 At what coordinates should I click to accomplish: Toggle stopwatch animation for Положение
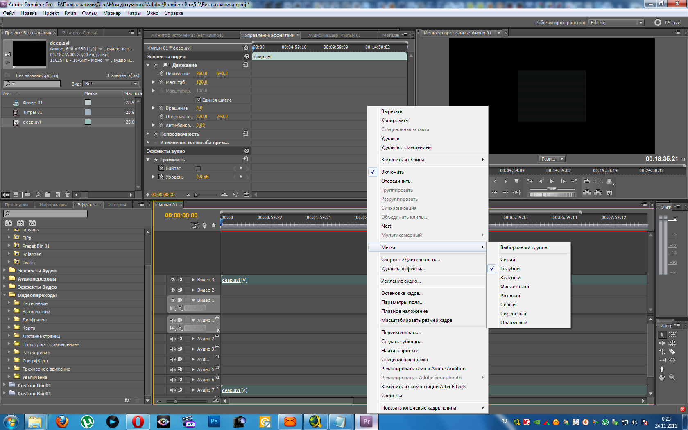coord(161,74)
